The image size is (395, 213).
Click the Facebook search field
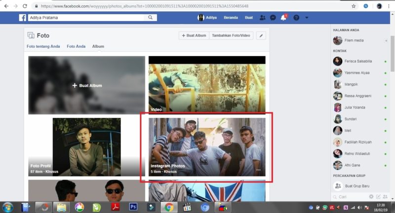tap(87, 18)
